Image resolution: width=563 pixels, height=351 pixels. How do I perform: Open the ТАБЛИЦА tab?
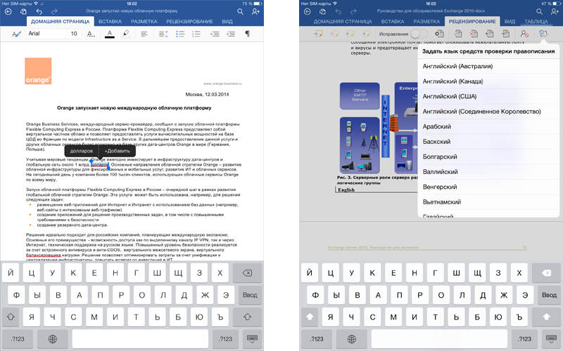pyautogui.click(x=536, y=22)
